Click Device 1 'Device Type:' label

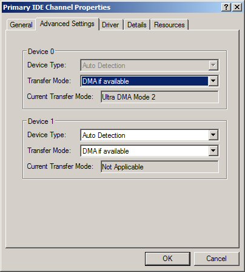click(x=47, y=135)
